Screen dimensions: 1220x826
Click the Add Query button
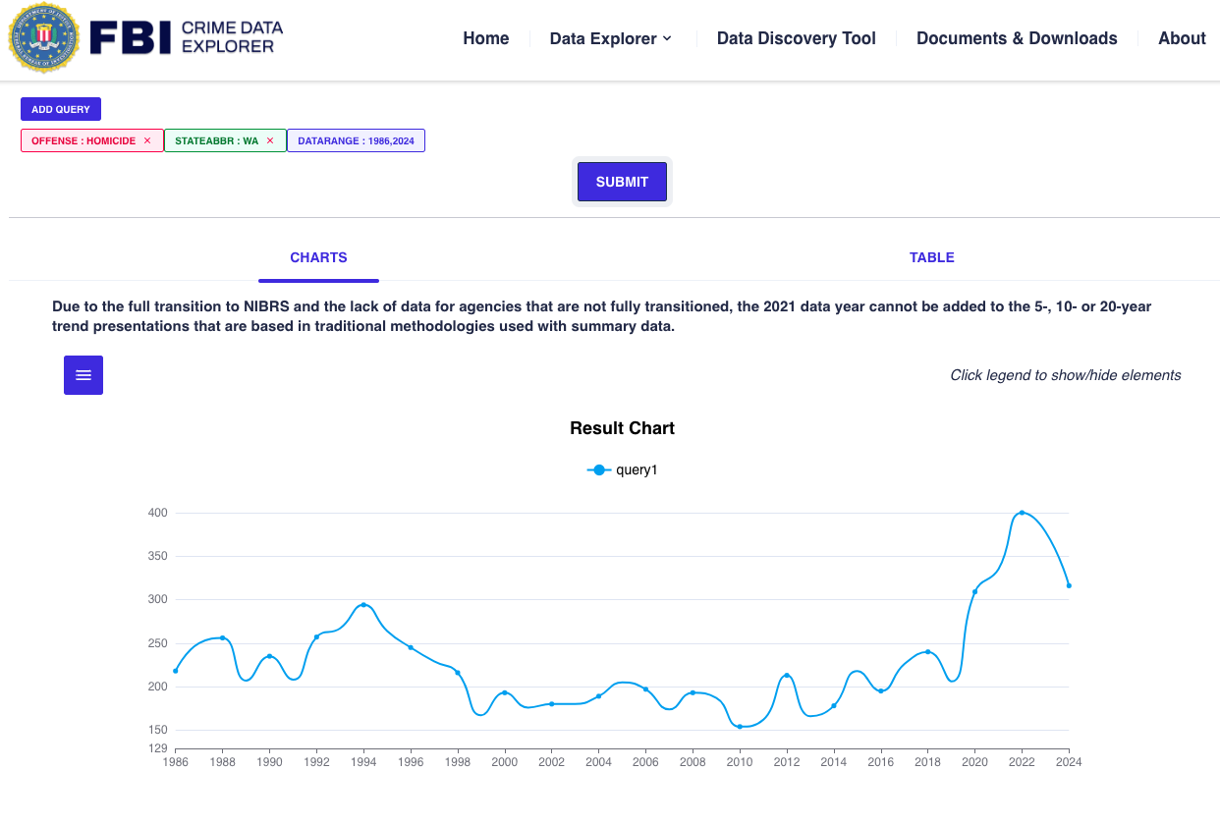pos(61,109)
